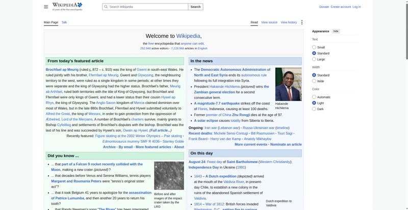The image size is (408, 210).
Task: Open the three-dot more options menu
Action: coord(302,22)
